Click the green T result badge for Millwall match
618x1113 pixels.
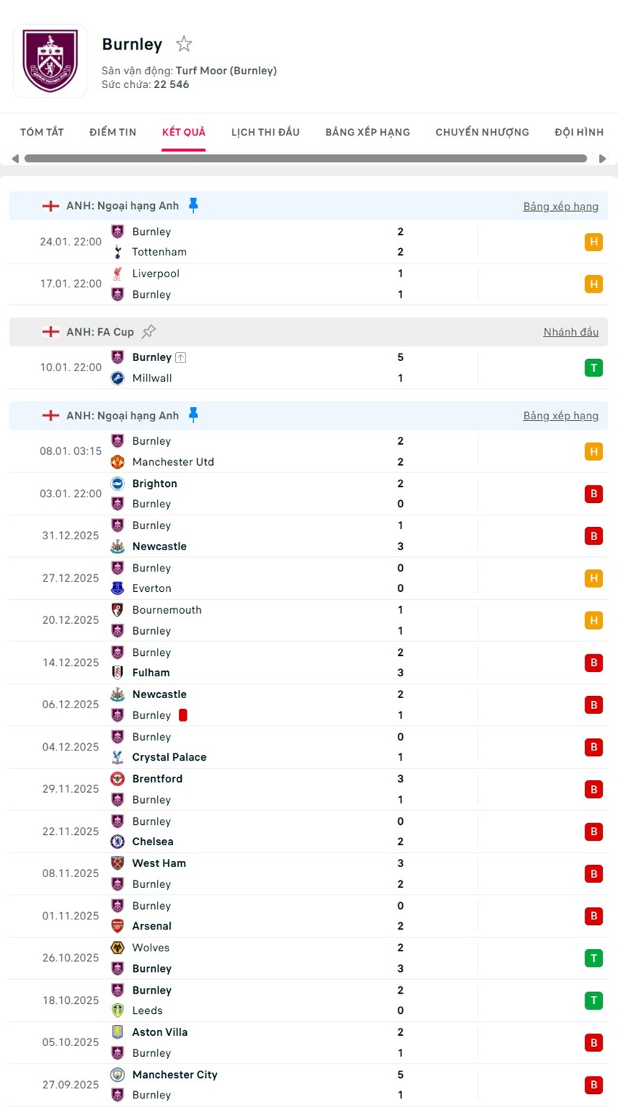click(593, 368)
